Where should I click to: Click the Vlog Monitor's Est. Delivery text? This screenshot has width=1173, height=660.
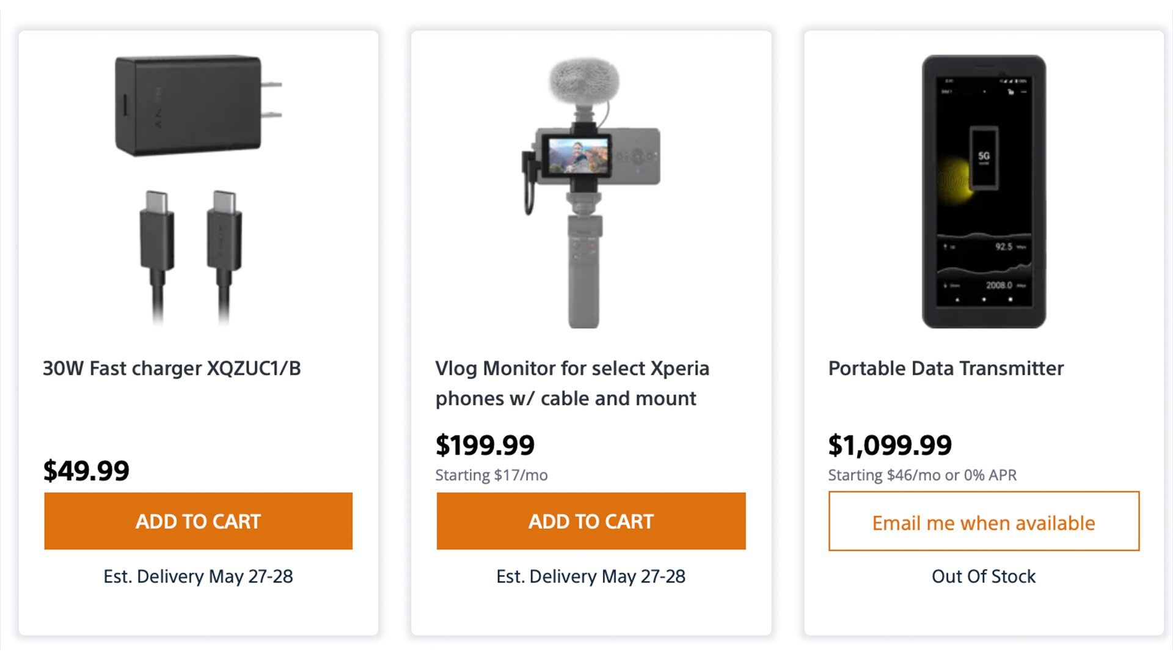point(591,576)
